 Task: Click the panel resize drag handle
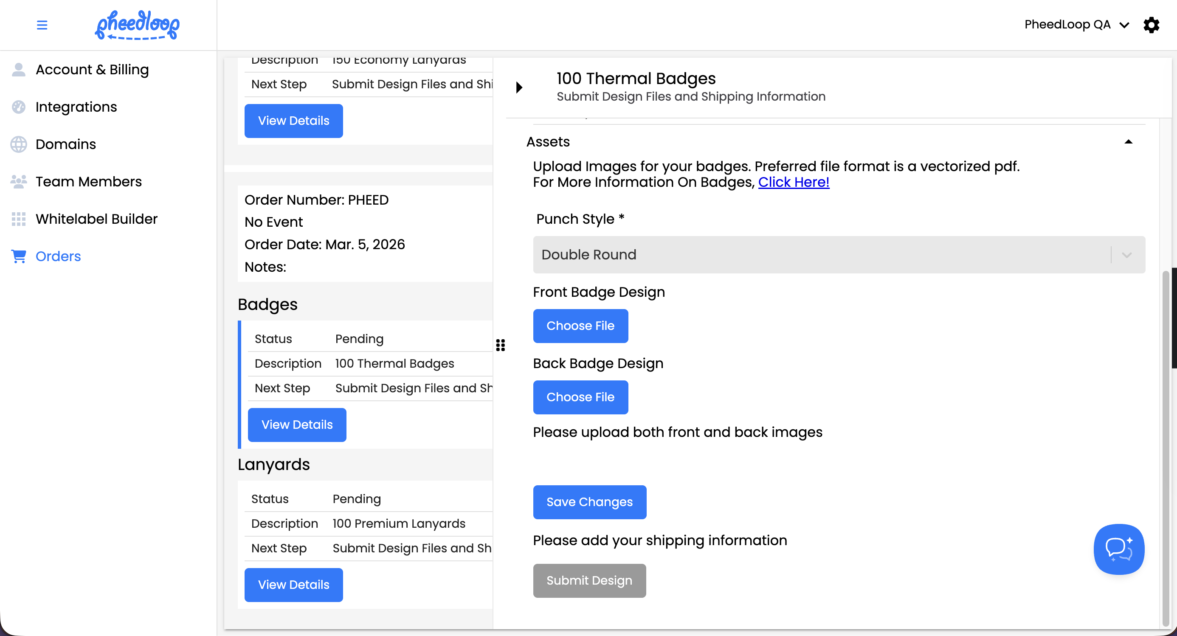click(500, 346)
